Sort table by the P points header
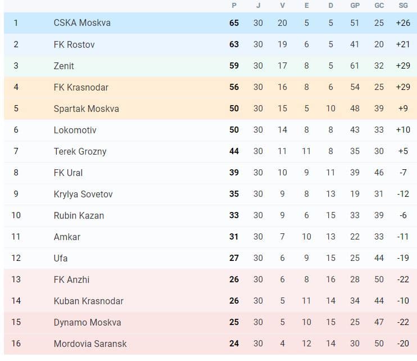Viewport: 417px width, 361px height. [x=234, y=6]
